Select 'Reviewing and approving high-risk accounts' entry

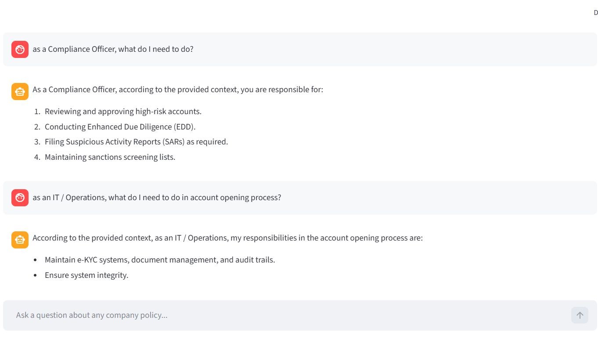(x=123, y=111)
